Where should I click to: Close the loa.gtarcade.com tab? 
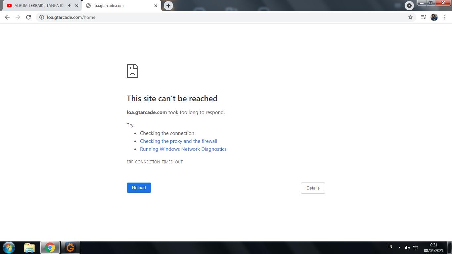(156, 6)
